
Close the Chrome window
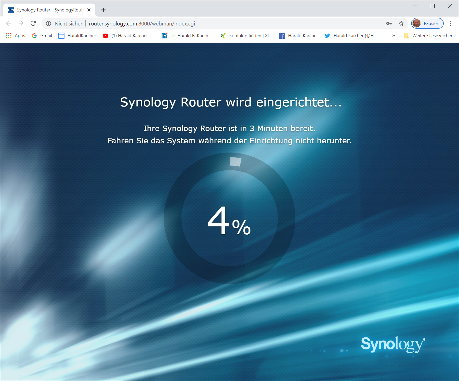coord(450,6)
